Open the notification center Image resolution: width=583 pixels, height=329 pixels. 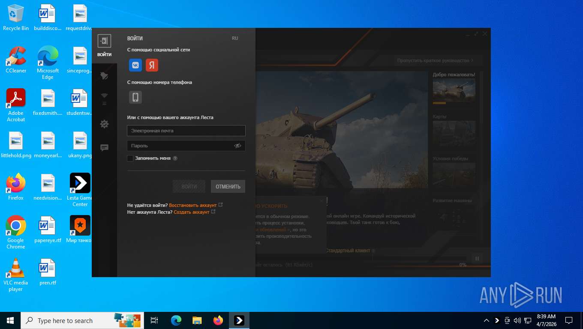click(x=569, y=320)
